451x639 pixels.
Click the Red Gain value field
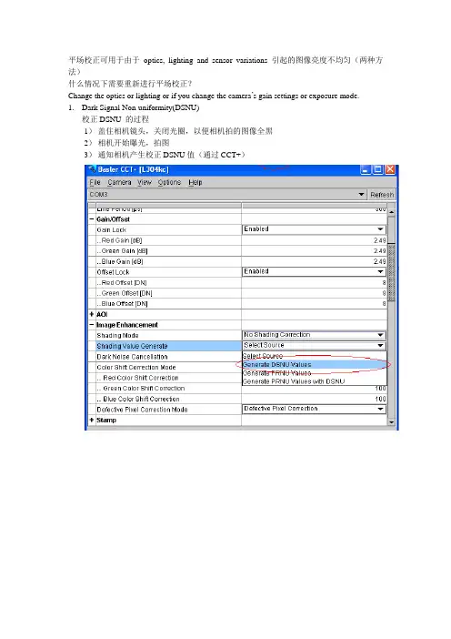315,240
